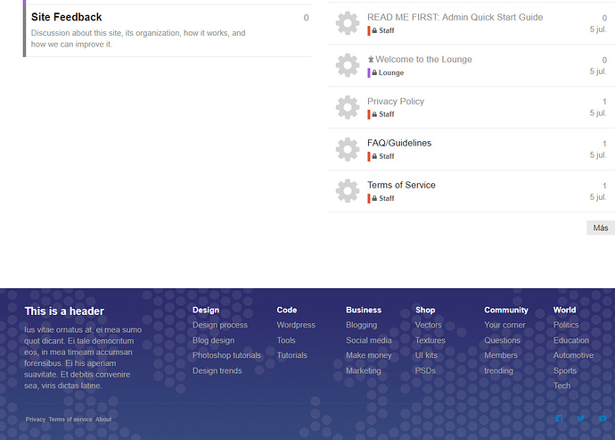The height and width of the screenshot is (440, 615).
Task: Click gear avatar beside READ ME FIRST topic
Action: click(x=348, y=23)
